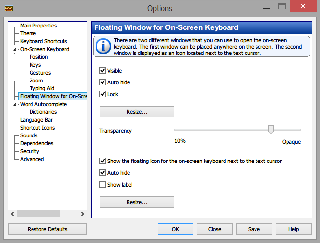Toggle floating icon next to text cursor option

click(x=102, y=161)
